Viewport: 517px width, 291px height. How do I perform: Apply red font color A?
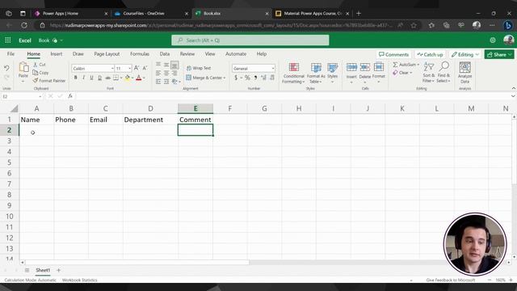click(x=139, y=78)
